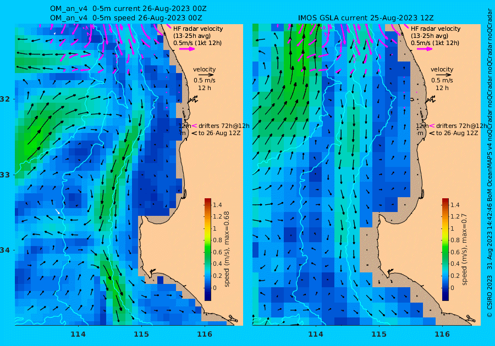
Task: Click the 'speed (m/s), max=0.7' colorbar label
Action: [x=464, y=249]
